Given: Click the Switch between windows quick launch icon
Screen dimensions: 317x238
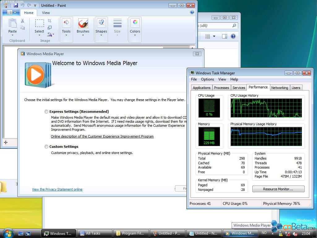Looking at the screenshot, I should click(x=28, y=233).
